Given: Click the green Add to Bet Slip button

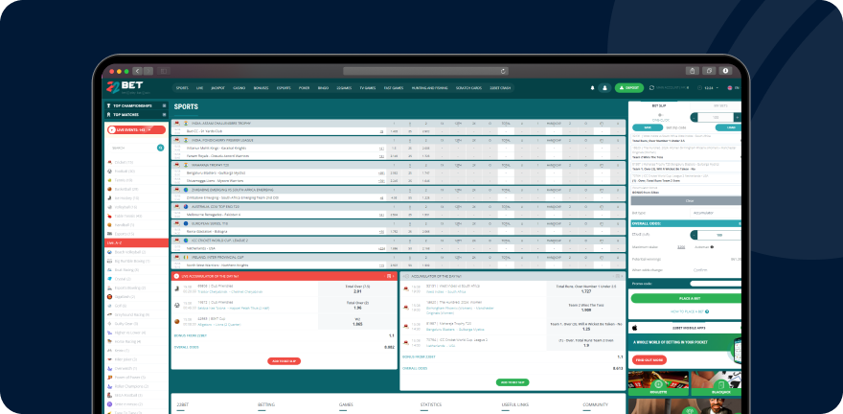Looking at the screenshot, I should pos(513,382).
